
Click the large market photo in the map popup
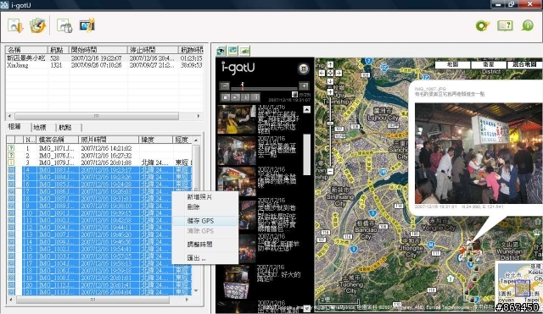coord(479,153)
